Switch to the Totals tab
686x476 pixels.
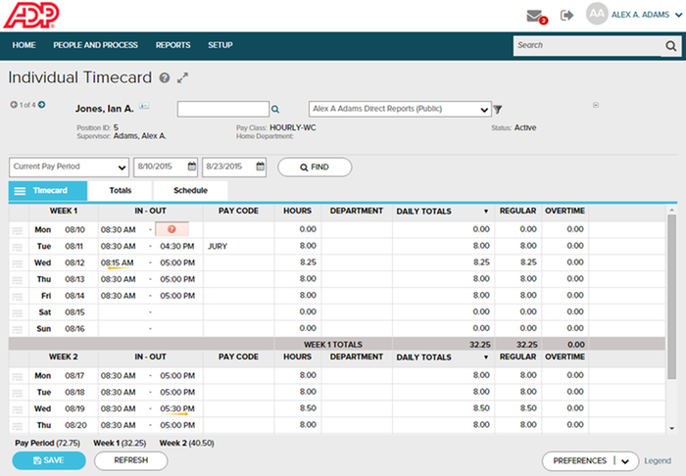[121, 191]
